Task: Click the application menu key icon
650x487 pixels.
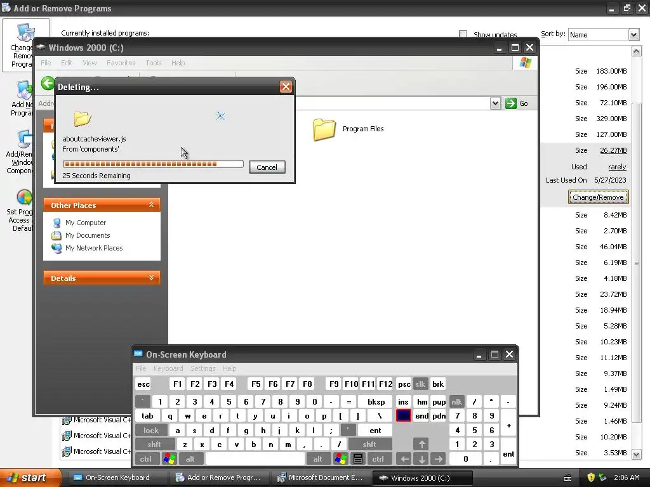Action: tap(358, 459)
